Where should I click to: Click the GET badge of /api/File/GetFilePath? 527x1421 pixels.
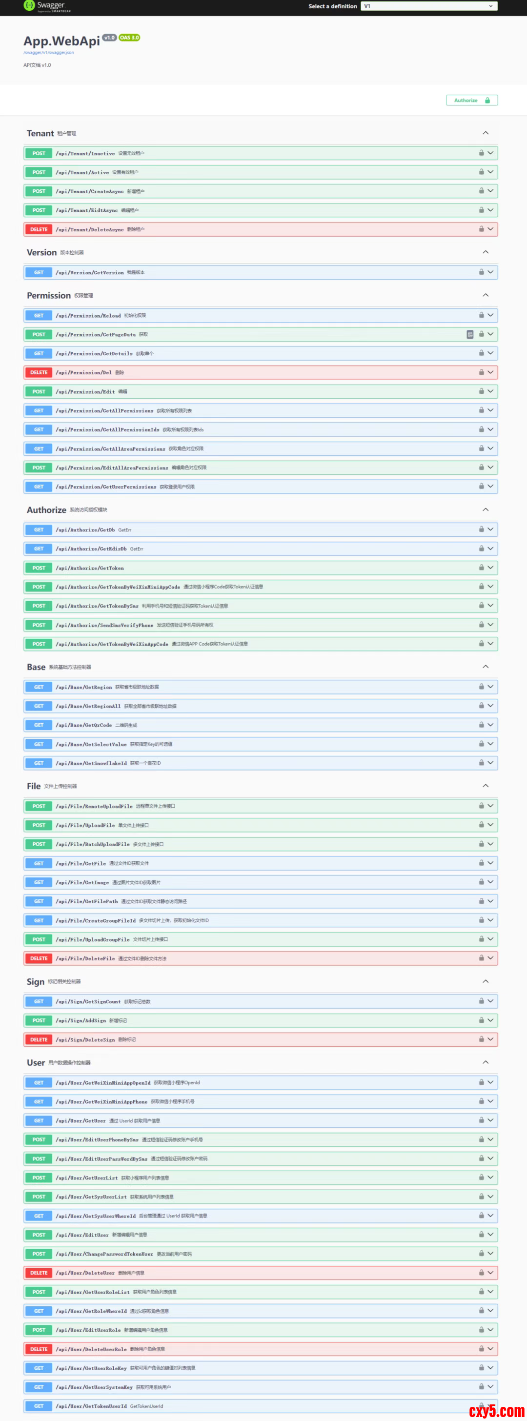[39, 901]
